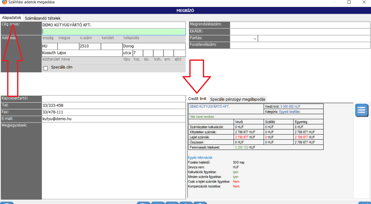This screenshot has width=371, height=204.
Task: Click the Deviza nem value HUF
Action: point(236,167)
